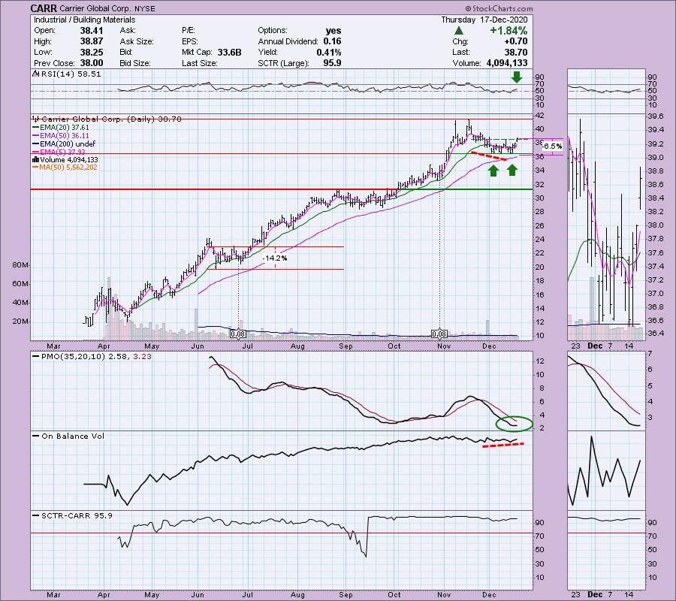
Task: Click the Prev Close value 38.00
Action: coord(92,63)
